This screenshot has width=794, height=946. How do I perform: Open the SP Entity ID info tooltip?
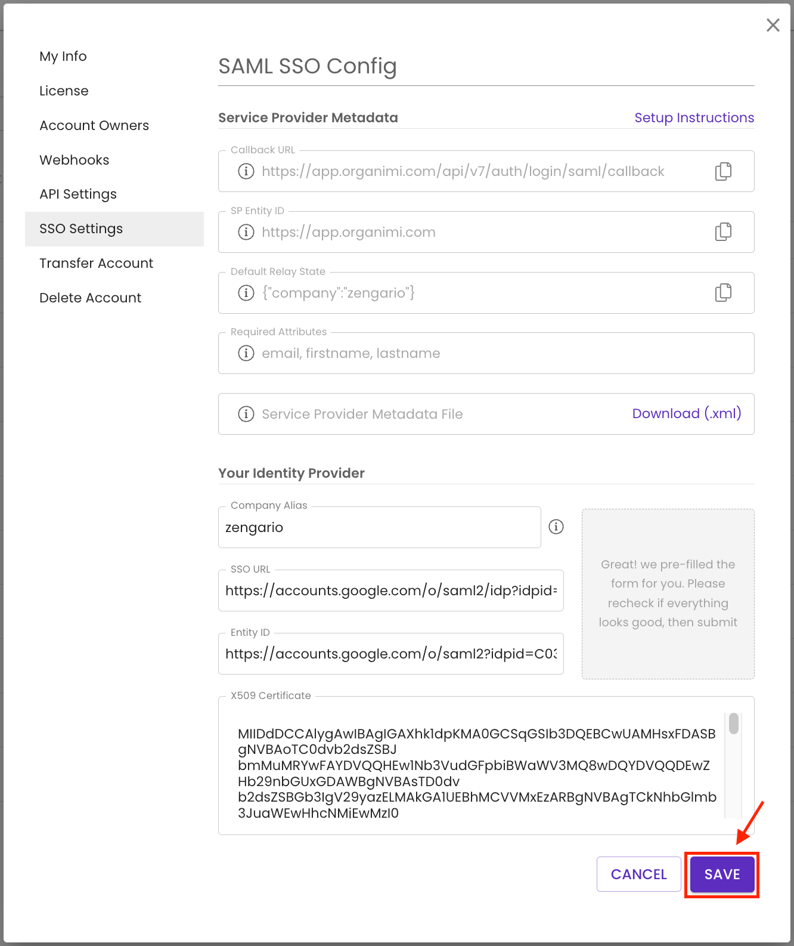[x=246, y=231]
